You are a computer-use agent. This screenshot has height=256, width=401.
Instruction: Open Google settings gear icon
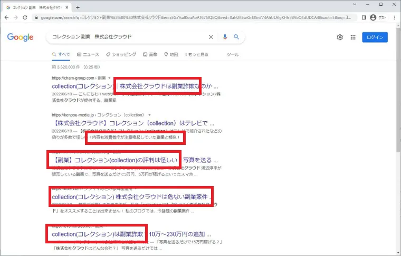click(340, 37)
